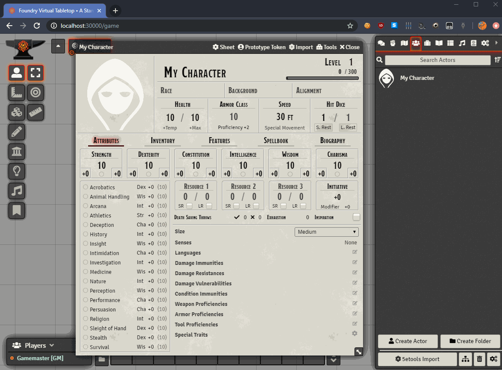The height and width of the screenshot is (370, 502).
Task: Open the Ambient Sound music controls
Action: [17, 191]
